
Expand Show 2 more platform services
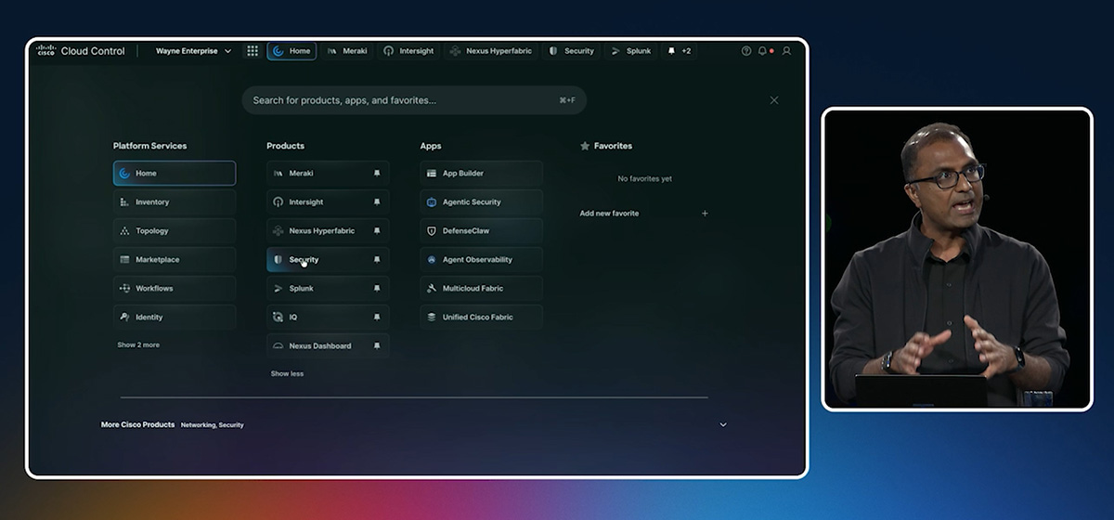point(138,345)
